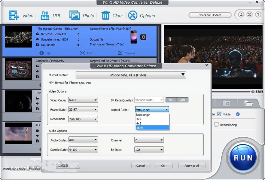Click the Info icon for the Hunger Games video
Image resolution: width=265 pixels, height=180 pixels.
[x=41, y=53]
